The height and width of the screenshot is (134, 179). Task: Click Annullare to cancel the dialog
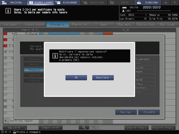coord(103,78)
